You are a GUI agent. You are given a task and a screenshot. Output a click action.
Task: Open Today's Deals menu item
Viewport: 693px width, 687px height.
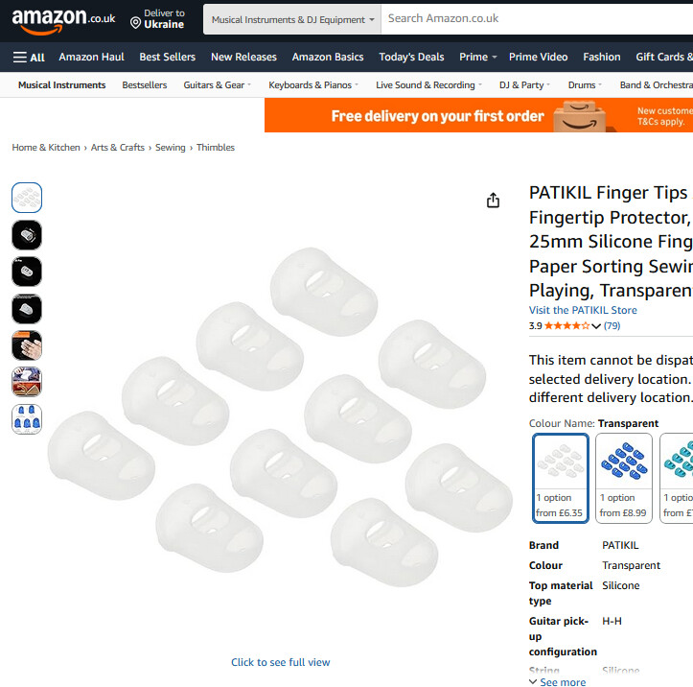tap(411, 57)
